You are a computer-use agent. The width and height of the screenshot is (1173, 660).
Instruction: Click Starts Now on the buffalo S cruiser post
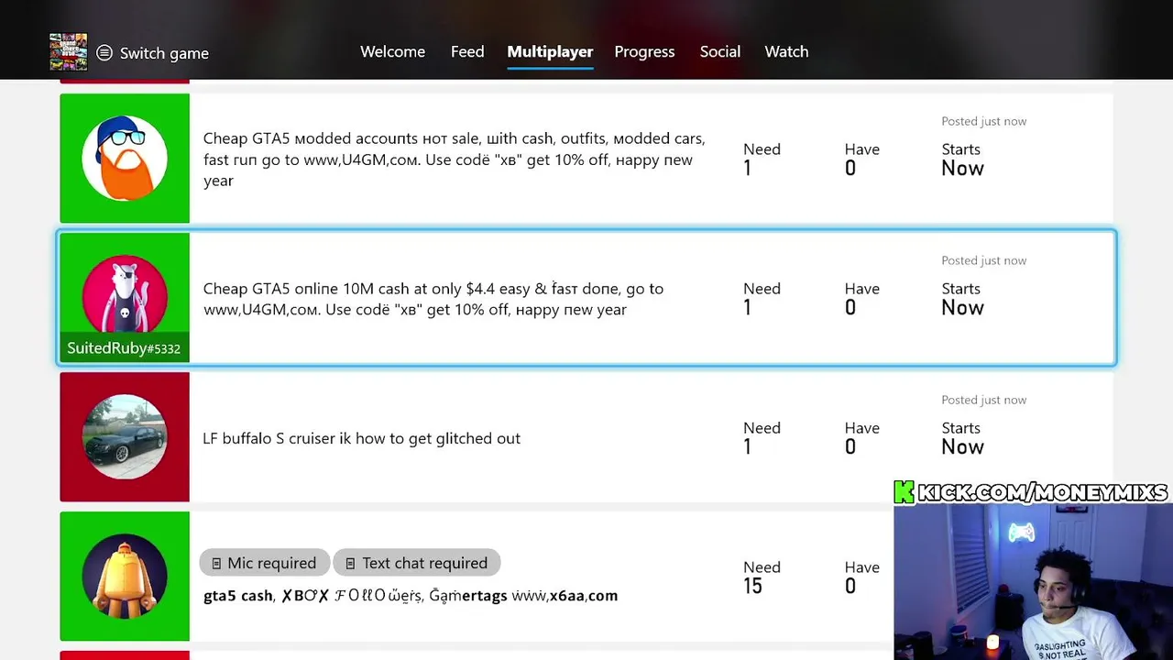coord(962,438)
